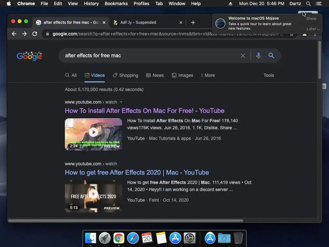
Task: Switch to the Shopping results tab
Action: point(126,75)
